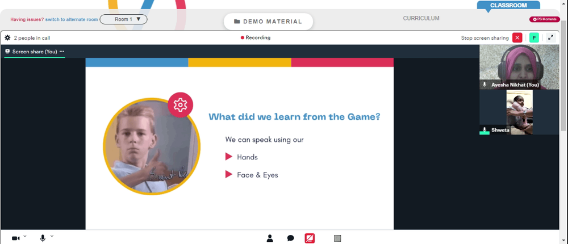
Task: Click blue color bar atop slide
Action: click(x=136, y=62)
